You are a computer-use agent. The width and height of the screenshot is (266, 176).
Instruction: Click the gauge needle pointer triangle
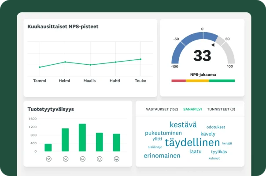coord(213,45)
